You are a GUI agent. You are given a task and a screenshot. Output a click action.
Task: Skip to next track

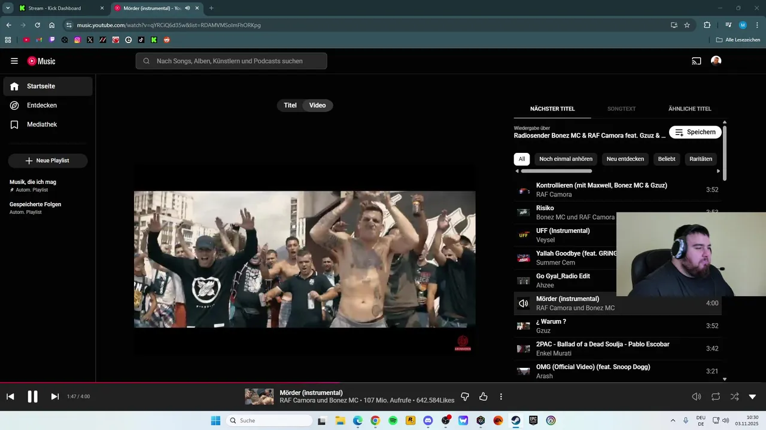pyautogui.click(x=54, y=397)
